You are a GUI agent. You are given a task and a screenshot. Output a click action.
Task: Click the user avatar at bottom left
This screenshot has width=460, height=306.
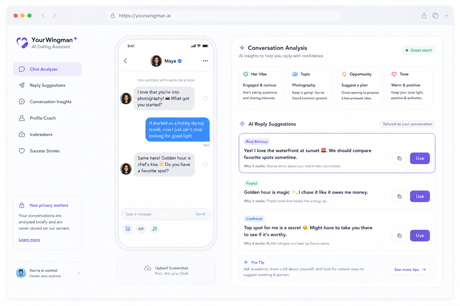pos(21,273)
